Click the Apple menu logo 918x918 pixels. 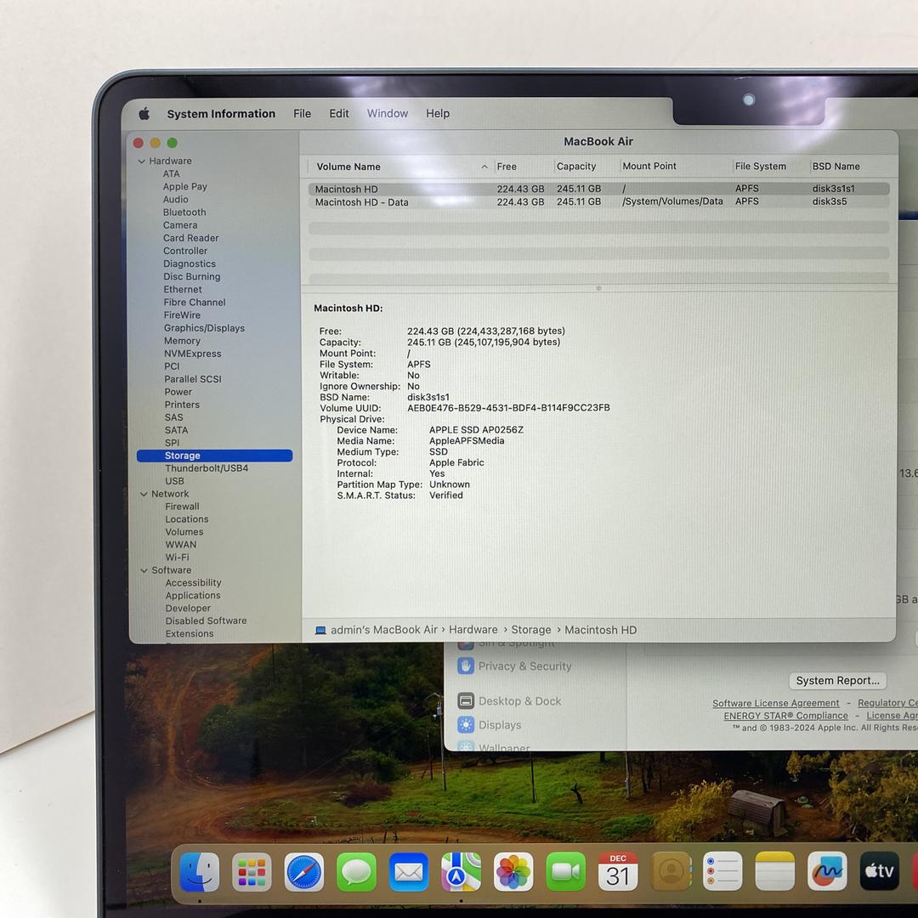(144, 114)
